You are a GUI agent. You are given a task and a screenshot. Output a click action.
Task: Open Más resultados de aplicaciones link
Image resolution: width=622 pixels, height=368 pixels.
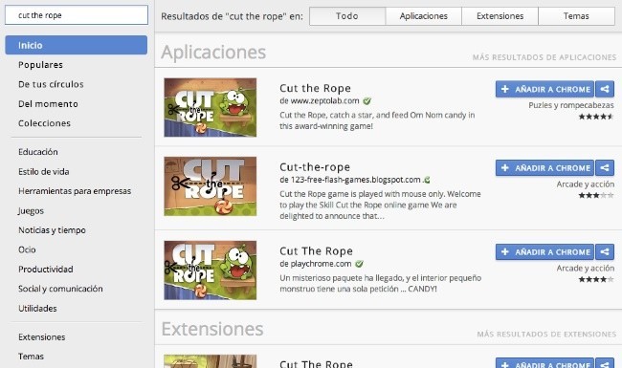(544, 57)
